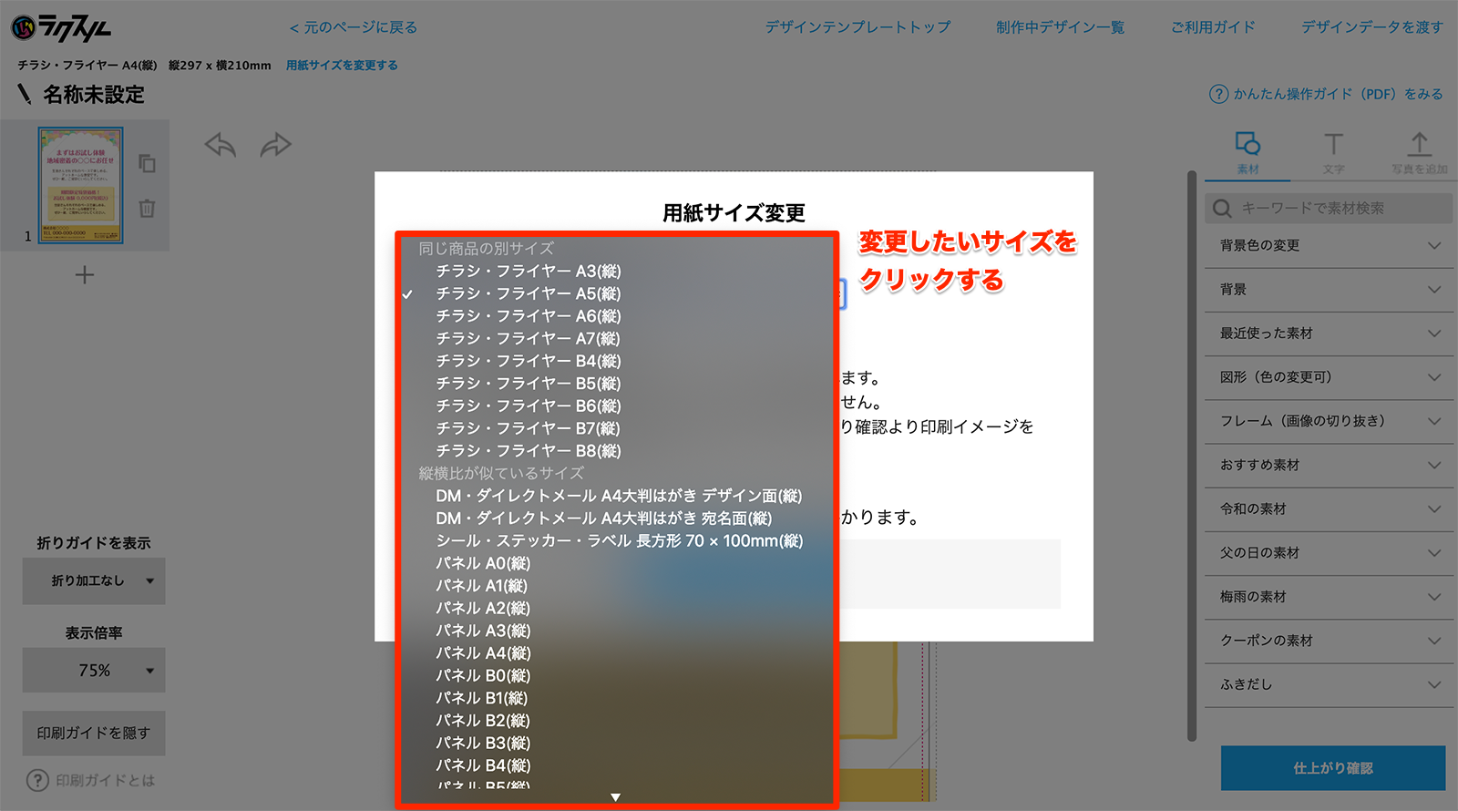The image size is (1458, 811).
Task: Open デザインテンプレートトップ link
Action: 857,27
